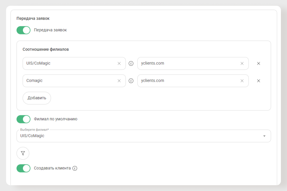This screenshot has width=287, height=191.
Task: Remove the first branch mapping row
Action: tap(259, 64)
